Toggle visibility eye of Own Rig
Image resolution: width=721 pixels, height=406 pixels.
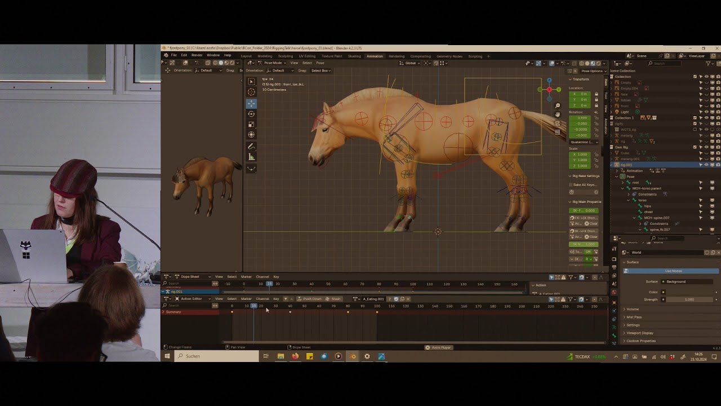[706, 147]
